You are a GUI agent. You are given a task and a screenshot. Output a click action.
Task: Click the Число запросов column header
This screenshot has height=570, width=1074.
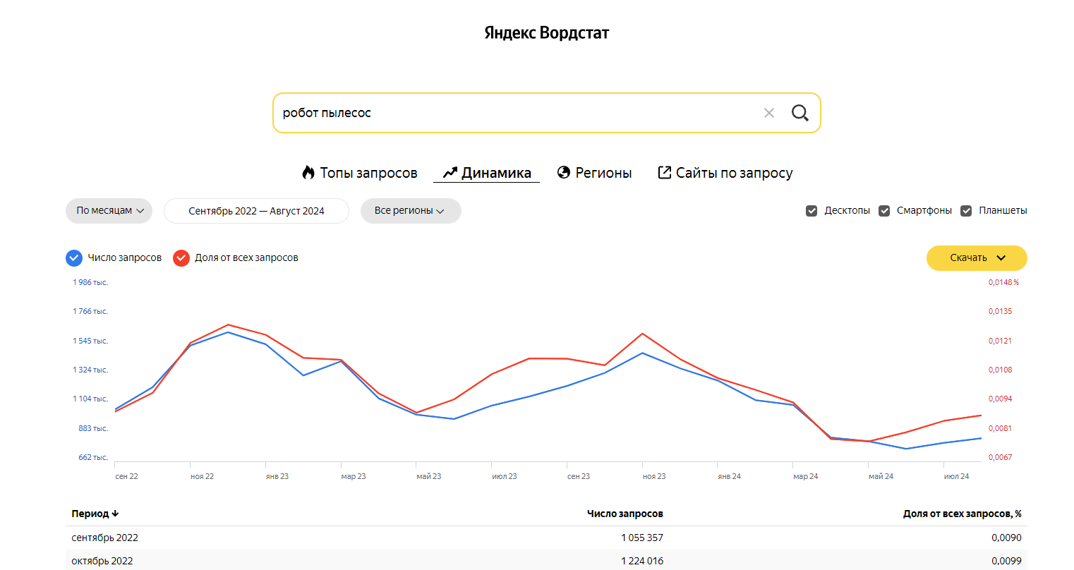[625, 514]
